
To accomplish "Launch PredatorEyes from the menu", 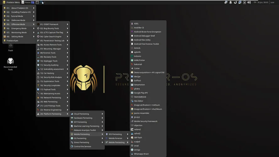I will pyautogui.click(x=19, y=41).
